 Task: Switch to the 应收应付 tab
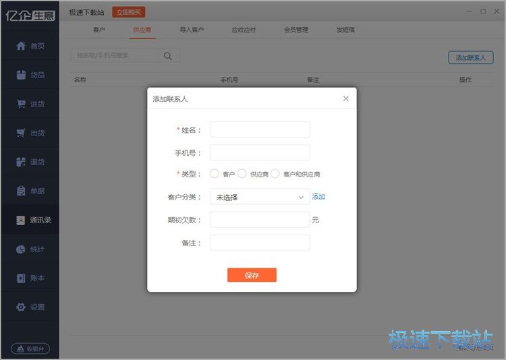[244, 30]
